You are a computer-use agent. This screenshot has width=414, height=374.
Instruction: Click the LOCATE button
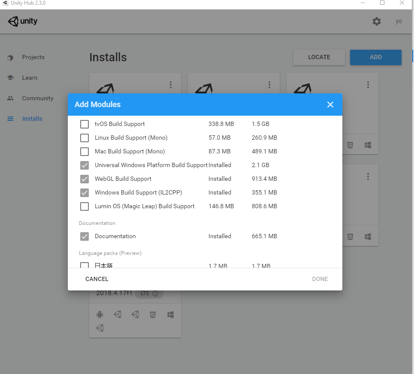coord(319,57)
